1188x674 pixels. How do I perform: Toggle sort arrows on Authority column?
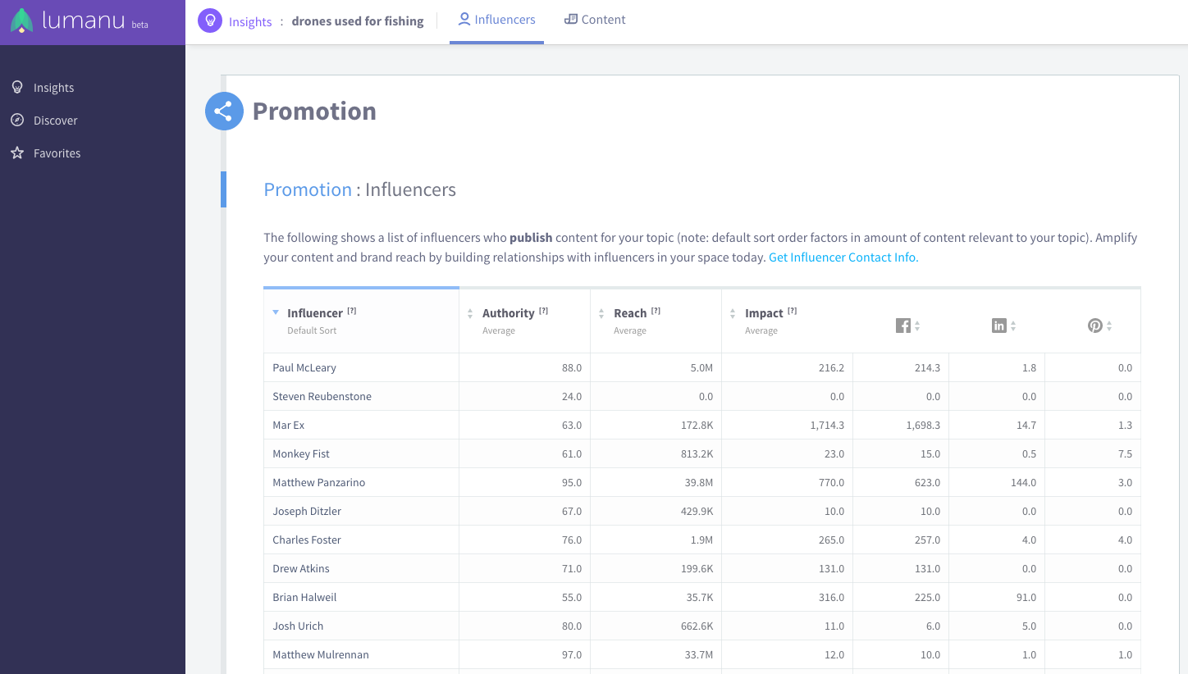pos(470,314)
